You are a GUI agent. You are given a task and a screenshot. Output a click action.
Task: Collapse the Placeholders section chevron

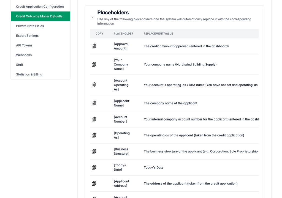pos(93,17)
